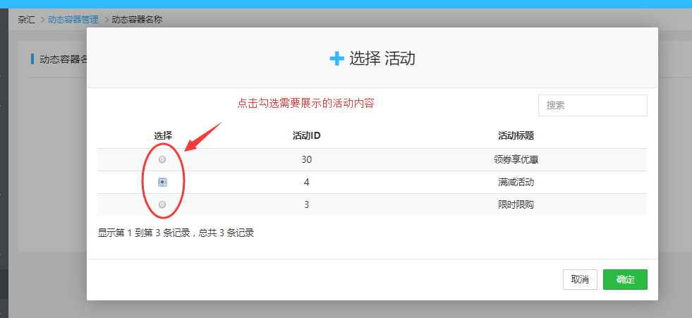Click the 搜索 search input field

(x=593, y=105)
